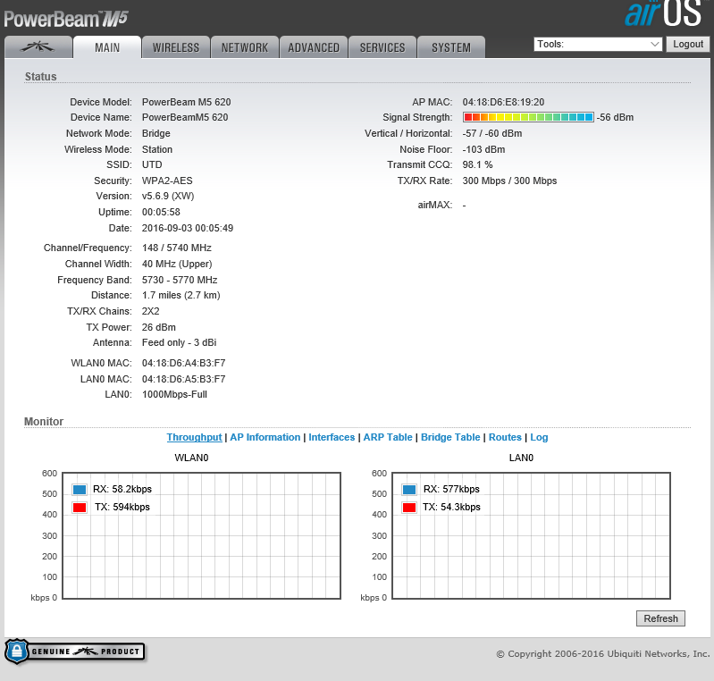This screenshot has height=681, width=714.
Task: Click the version text v5.6.9 (XW)
Action: click(x=168, y=196)
